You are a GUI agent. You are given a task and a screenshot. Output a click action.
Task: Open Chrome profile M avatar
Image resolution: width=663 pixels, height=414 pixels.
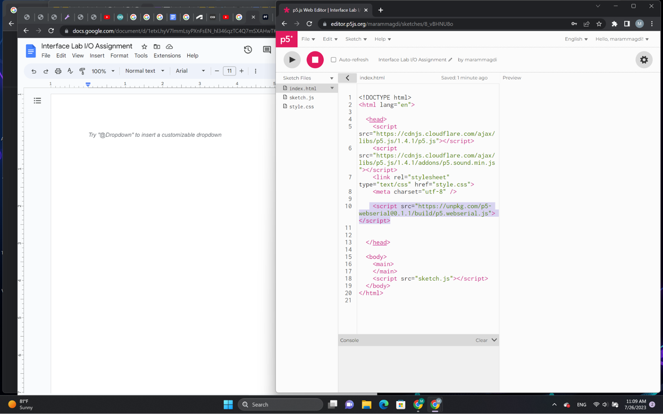640,24
